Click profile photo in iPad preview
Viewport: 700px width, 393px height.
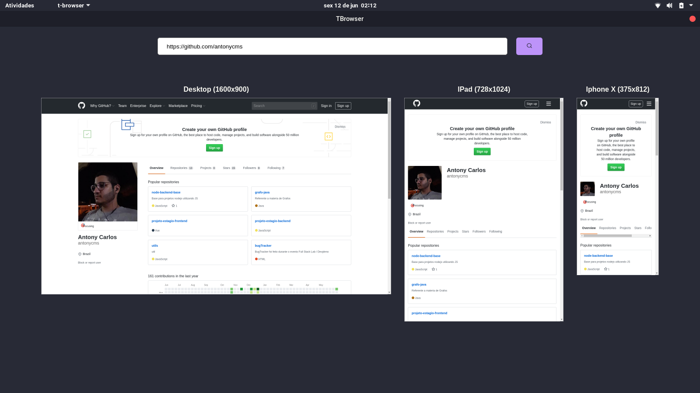pyautogui.click(x=425, y=183)
